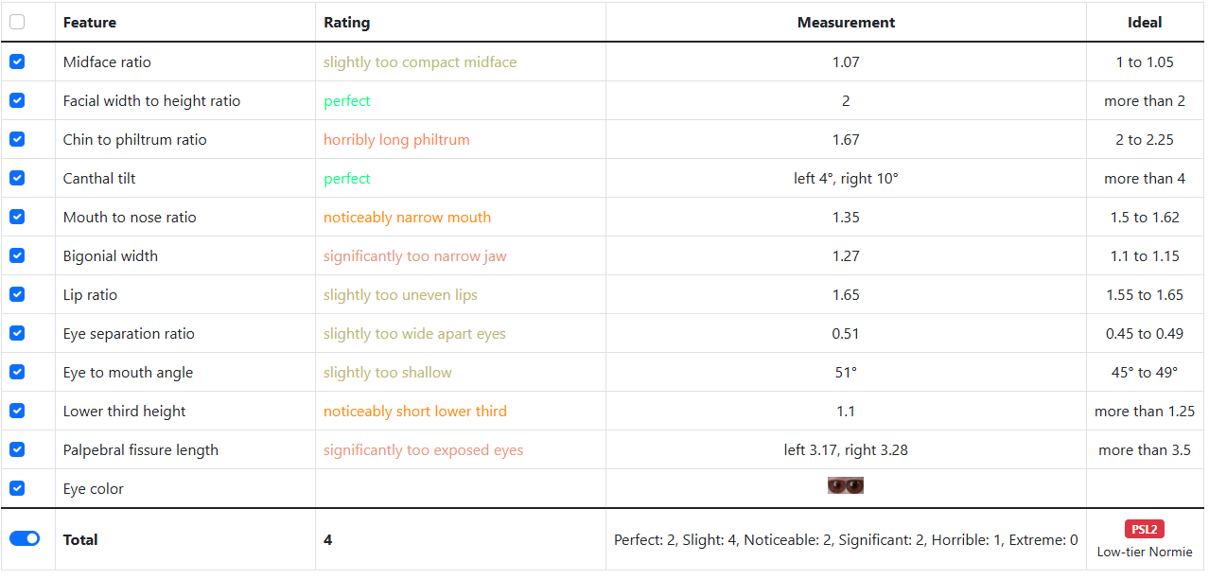Toggle the select-all checkbox in header
This screenshot has width=1209, height=579.
pos(17,22)
